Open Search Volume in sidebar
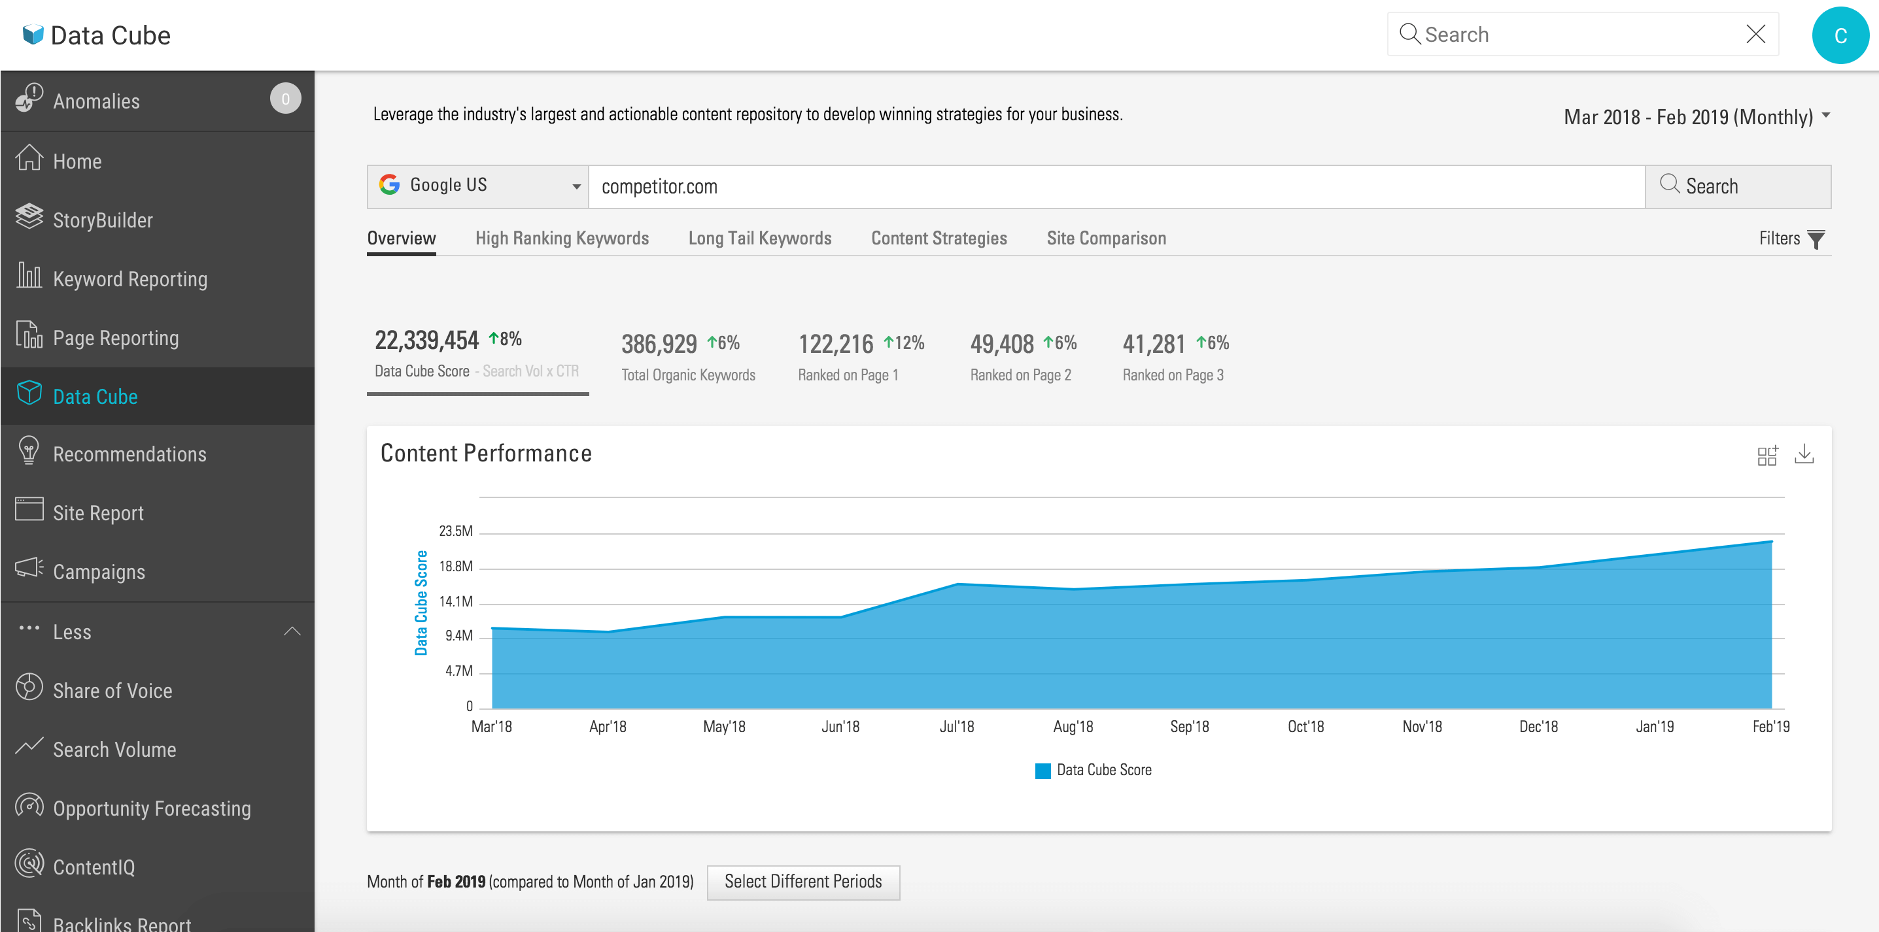 click(158, 749)
